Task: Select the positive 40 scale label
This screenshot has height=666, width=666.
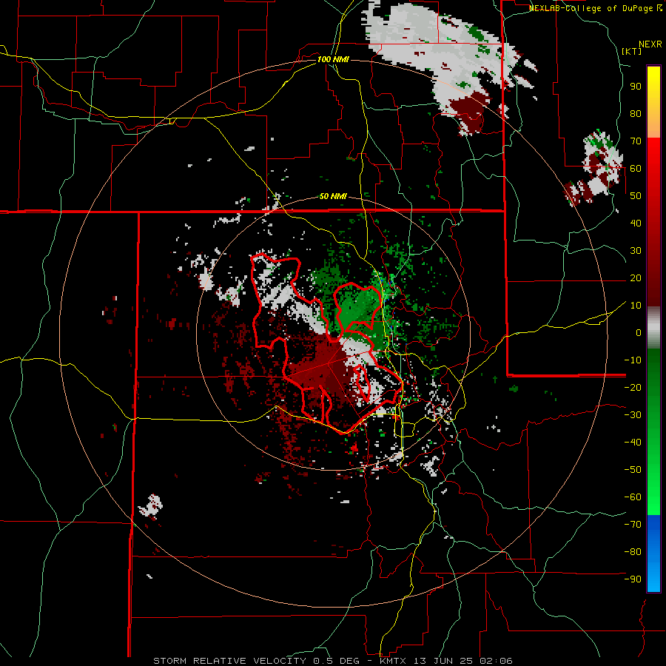Action: tap(636, 223)
